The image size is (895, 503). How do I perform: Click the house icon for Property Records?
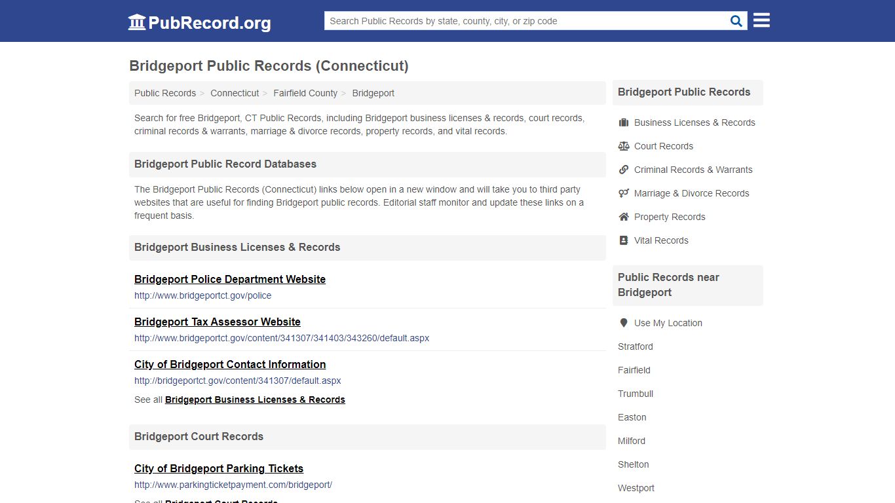(624, 217)
